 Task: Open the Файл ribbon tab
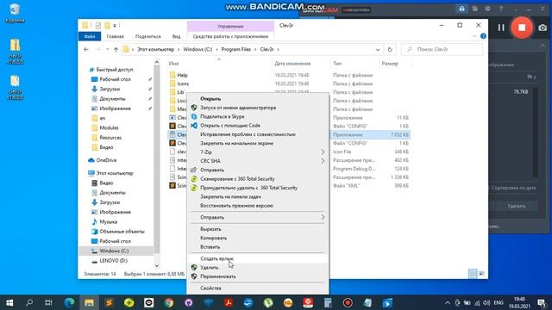coord(90,36)
